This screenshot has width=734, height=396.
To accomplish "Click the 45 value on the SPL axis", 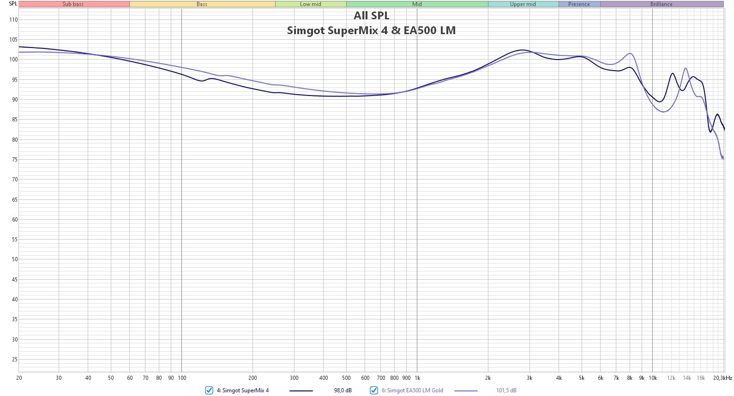I will 15,280.
